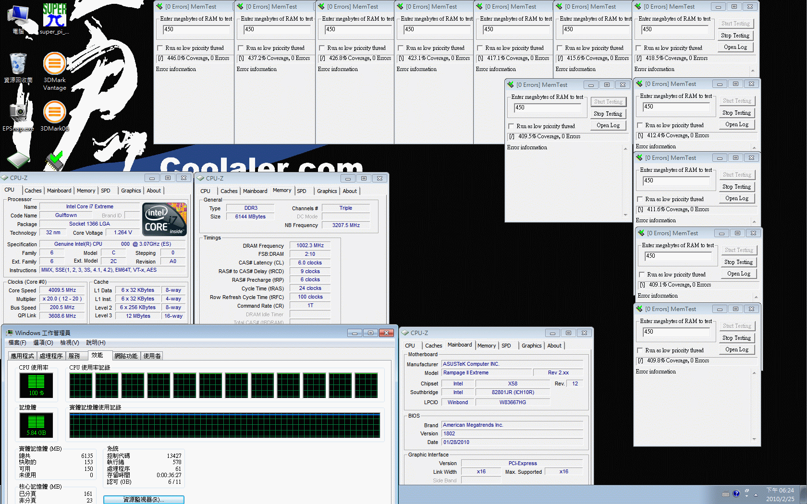The width and height of the screenshot is (807, 504).
Task: Enable low priority thread in 418.5% MemTest
Action: tap(639, 48)
